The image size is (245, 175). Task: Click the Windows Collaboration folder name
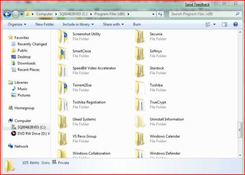click(x=91, y=153)
